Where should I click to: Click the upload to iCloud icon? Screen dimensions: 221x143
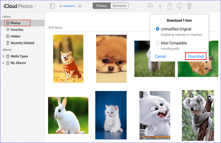(150, 6)
